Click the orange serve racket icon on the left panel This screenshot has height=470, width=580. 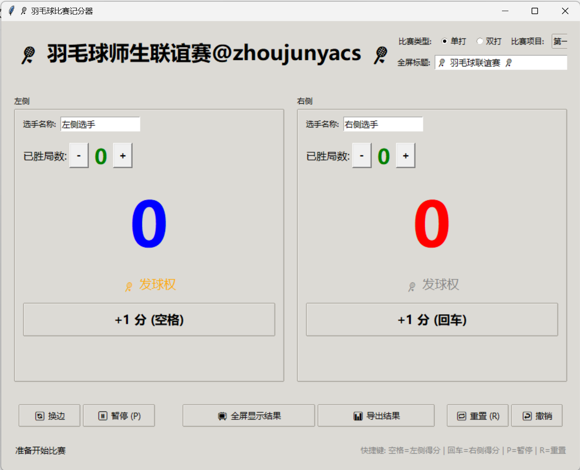pos(128,286)
